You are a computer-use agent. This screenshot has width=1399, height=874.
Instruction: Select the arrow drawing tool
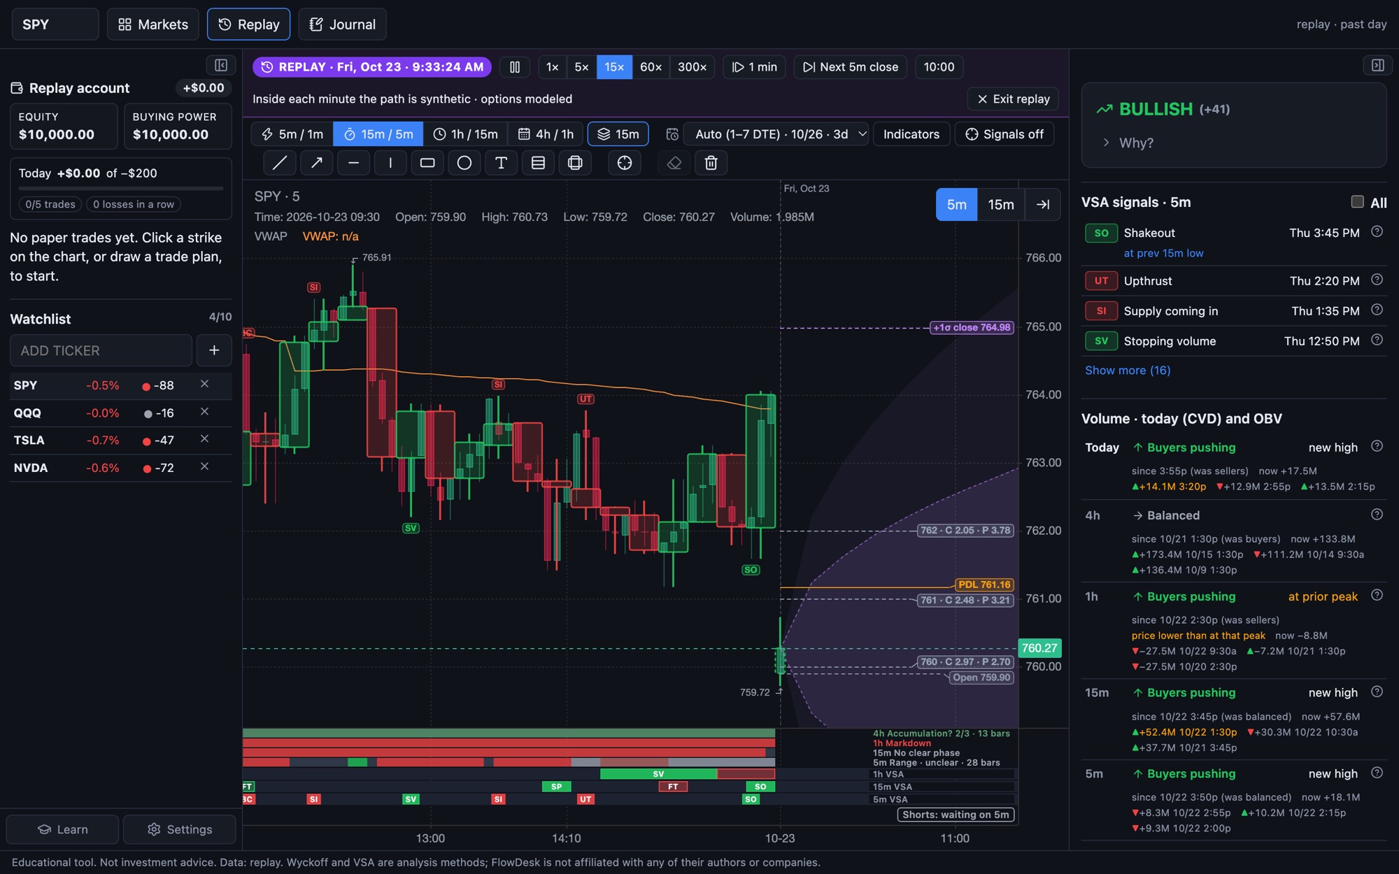(x=316, y=163)
